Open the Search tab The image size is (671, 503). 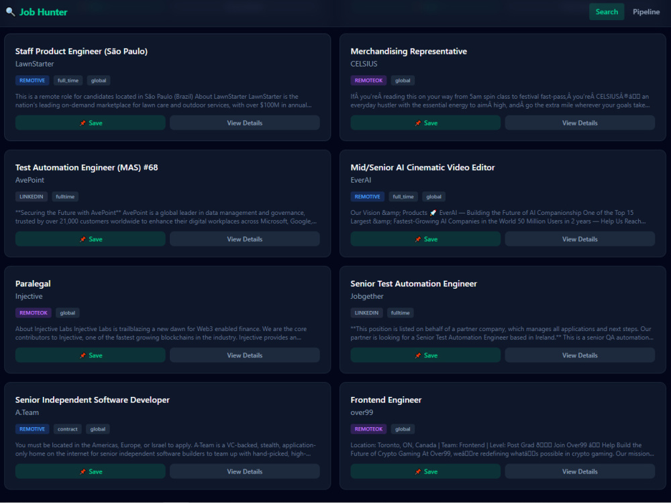coord(607,12)
